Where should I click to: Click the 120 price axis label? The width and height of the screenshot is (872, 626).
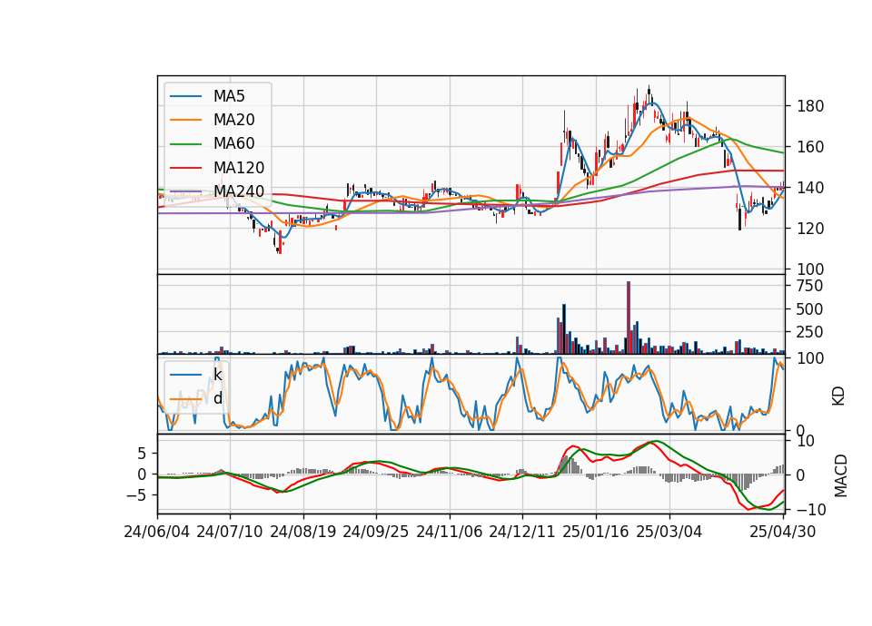(810, 229)
